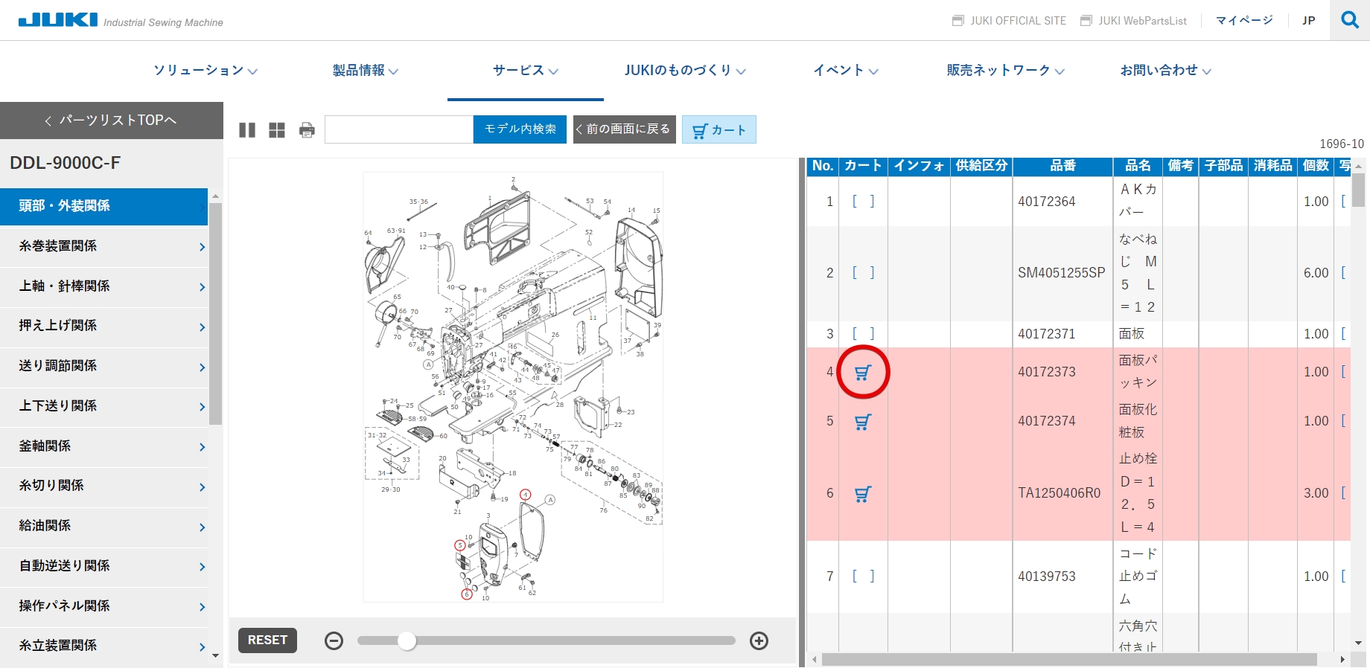Screen dimensions: 1370x668
Task: Open マイページ link
Action: [1244, 21]
